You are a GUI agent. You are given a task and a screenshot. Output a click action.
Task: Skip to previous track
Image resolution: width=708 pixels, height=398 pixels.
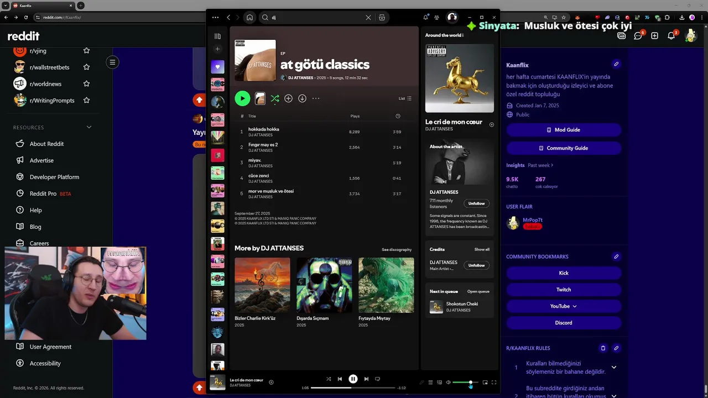pos(340,379)
